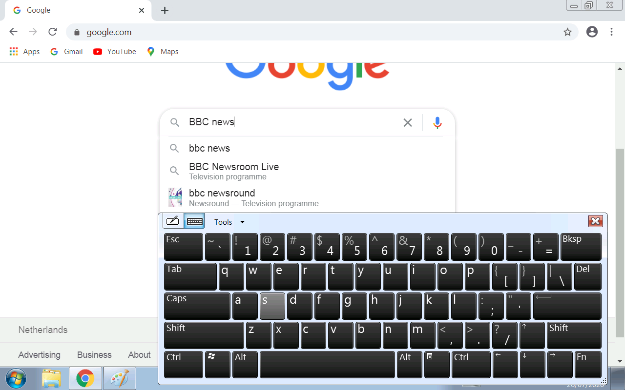The image size is (625, 390).
Task: Tap the Enter key with return arrow
Action: (x=567, y=306)
